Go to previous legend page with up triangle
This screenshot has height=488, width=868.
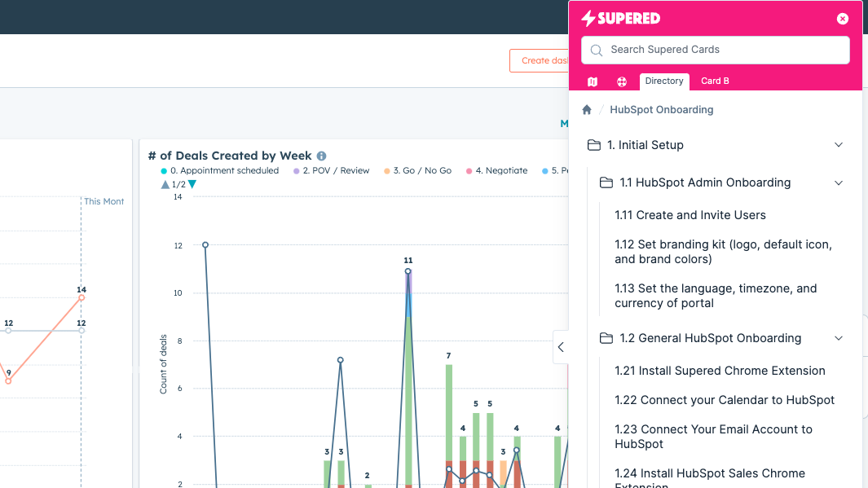165,184
